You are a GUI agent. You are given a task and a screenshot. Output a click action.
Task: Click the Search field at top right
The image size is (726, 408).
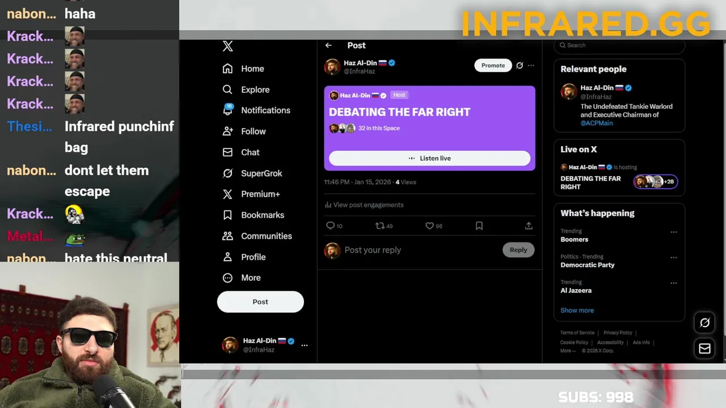tap(619, 46)
